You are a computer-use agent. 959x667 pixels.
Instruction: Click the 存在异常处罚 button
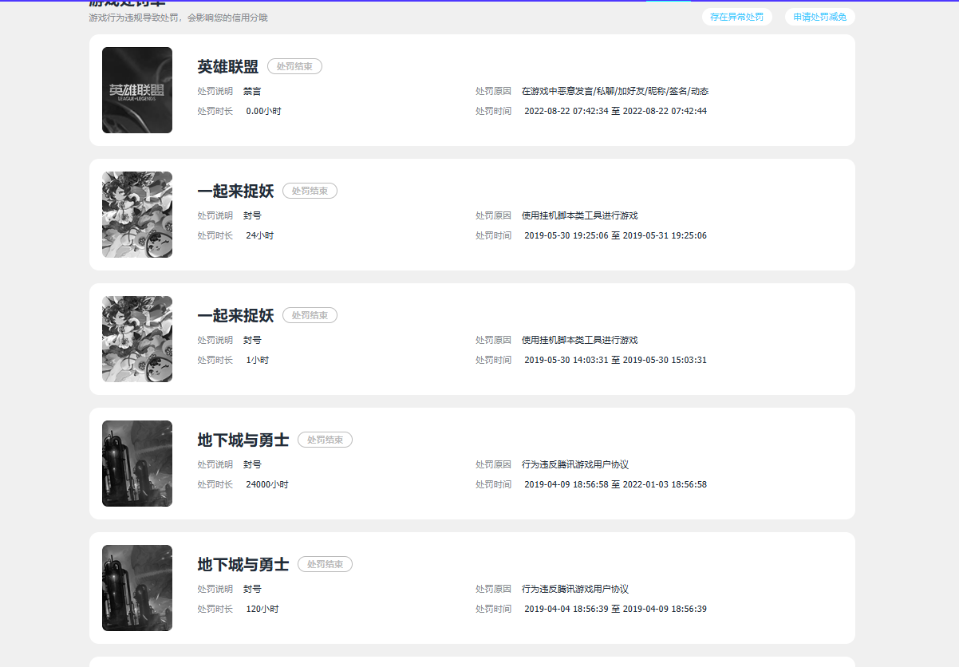(736, 17)
